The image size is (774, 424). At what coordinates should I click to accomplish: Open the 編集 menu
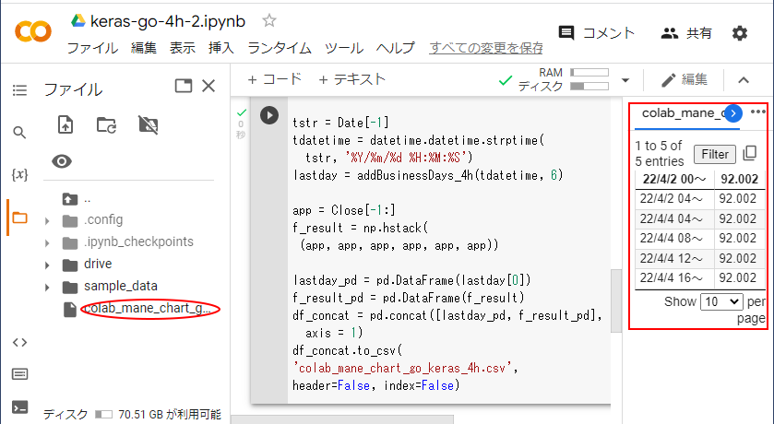click(x=144, y=48)
